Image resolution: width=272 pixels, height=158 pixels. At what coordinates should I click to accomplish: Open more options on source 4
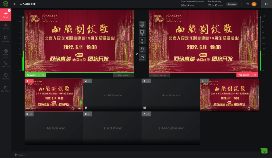(x=255, y=108)
